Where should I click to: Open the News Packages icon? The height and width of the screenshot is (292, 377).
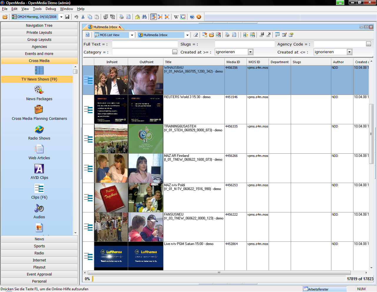tap(39, 90)
